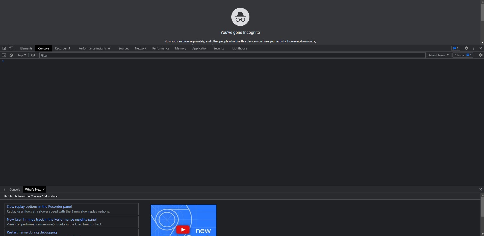Select the Performance tab

pyautogui.click(x=161, y=48)
